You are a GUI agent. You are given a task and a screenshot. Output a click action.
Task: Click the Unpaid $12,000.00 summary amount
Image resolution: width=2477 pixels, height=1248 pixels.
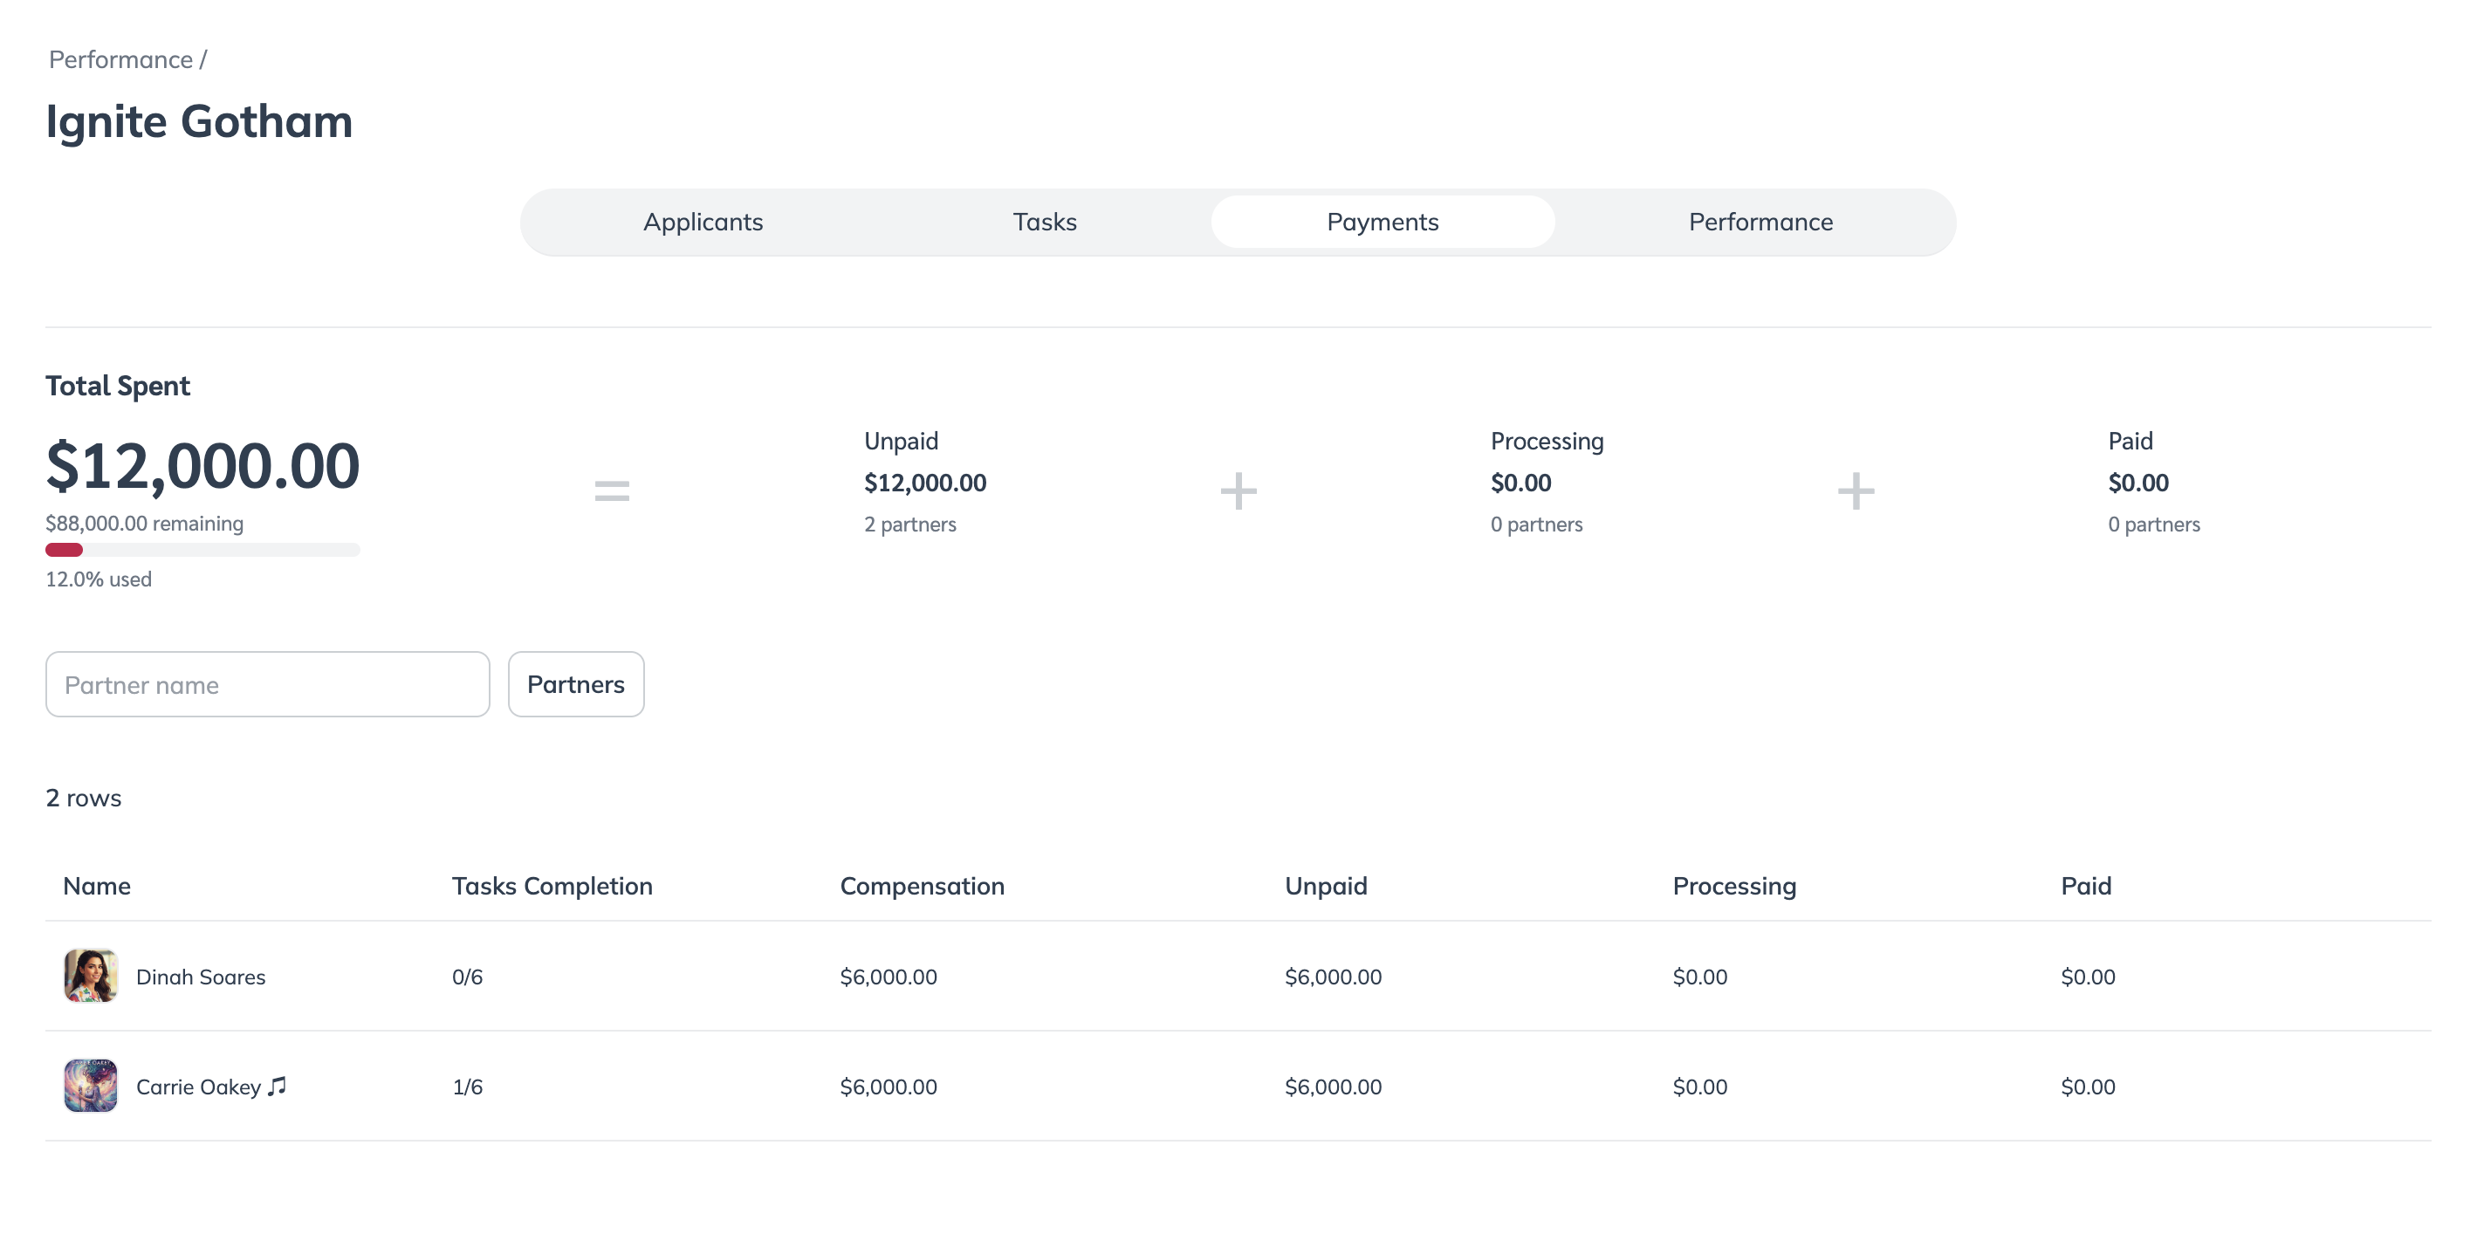[x=924, y=483]
